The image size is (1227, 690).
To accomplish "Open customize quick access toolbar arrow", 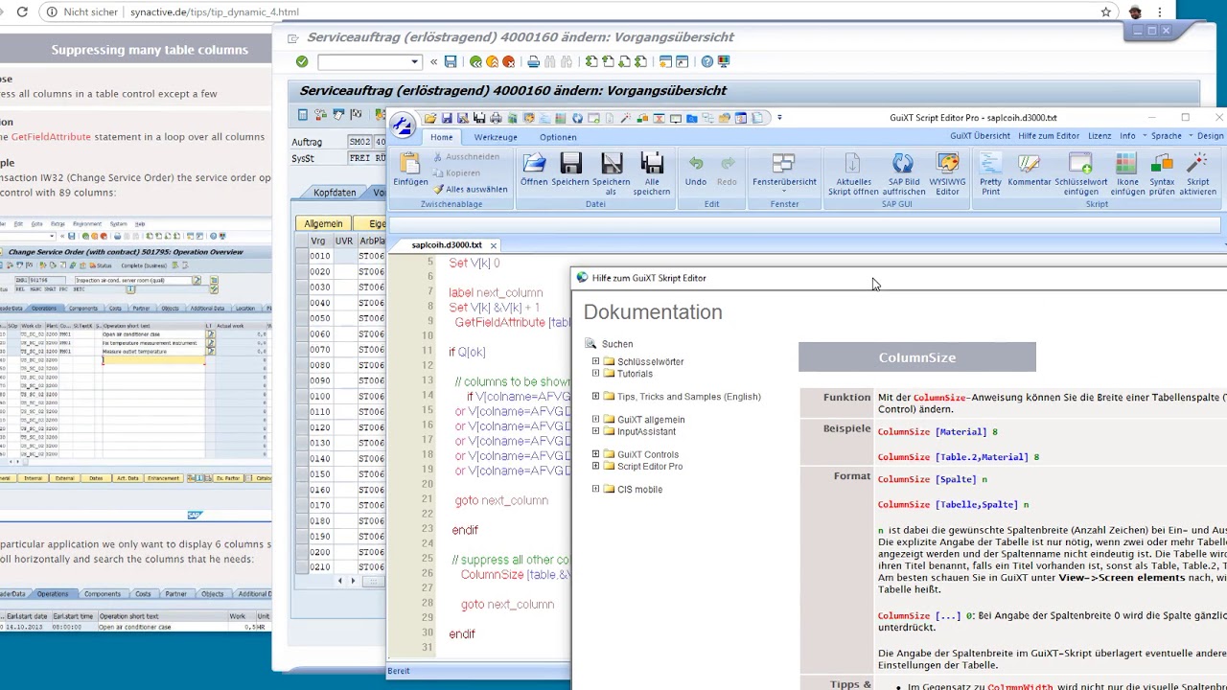I will coord(779,118).
